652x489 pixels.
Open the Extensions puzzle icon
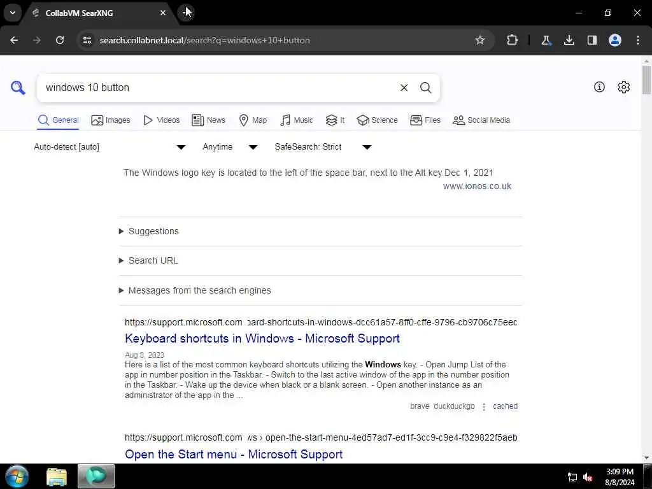tap(513, 40)
